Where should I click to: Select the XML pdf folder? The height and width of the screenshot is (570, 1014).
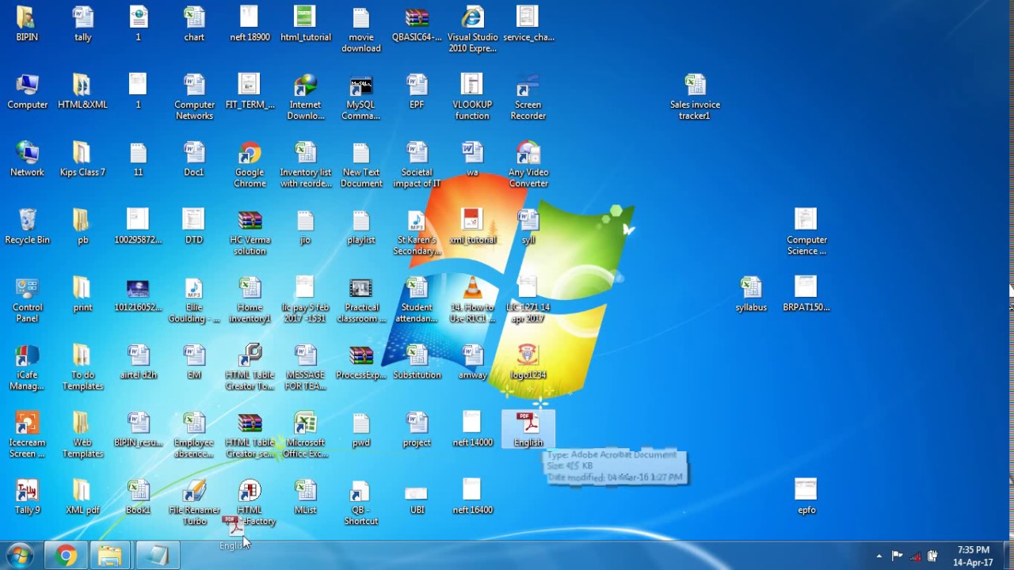(x=82, y=490)
